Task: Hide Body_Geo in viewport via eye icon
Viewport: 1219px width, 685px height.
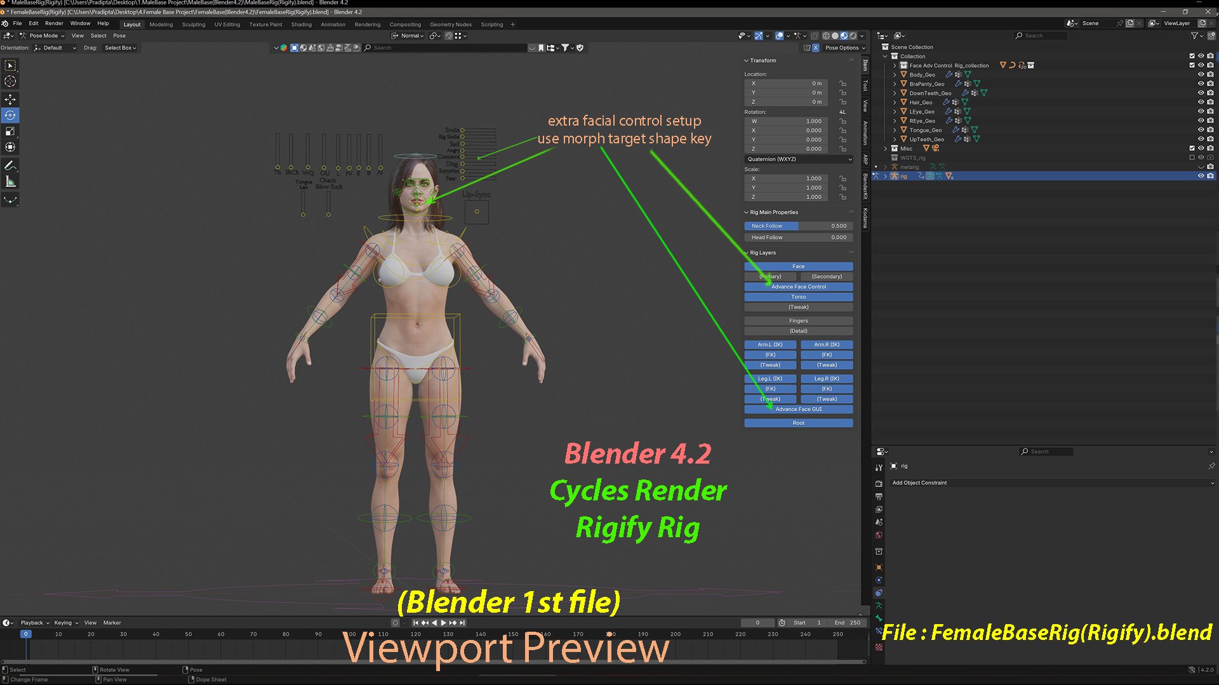Action: tap(1201, 75)
